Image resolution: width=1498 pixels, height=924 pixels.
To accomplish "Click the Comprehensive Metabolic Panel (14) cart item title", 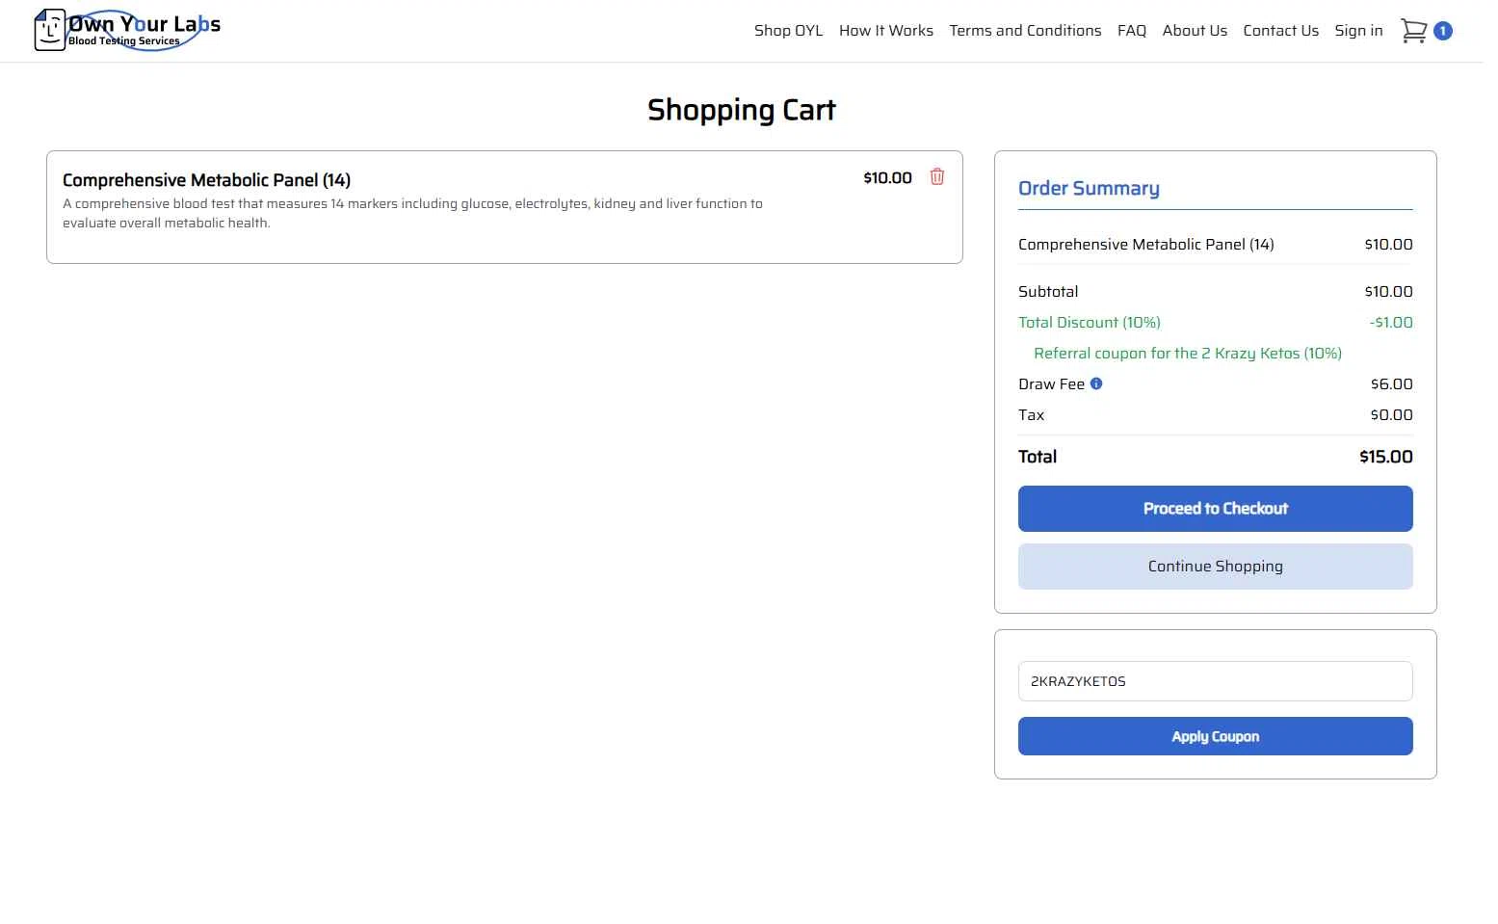I will point(206,180).
